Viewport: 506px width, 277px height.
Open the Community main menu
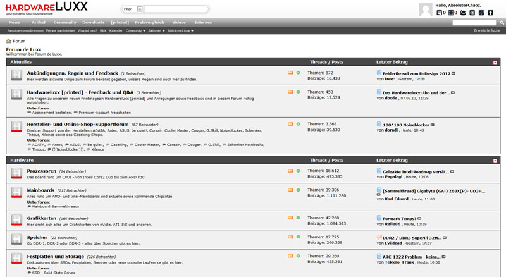pos(65,22)
